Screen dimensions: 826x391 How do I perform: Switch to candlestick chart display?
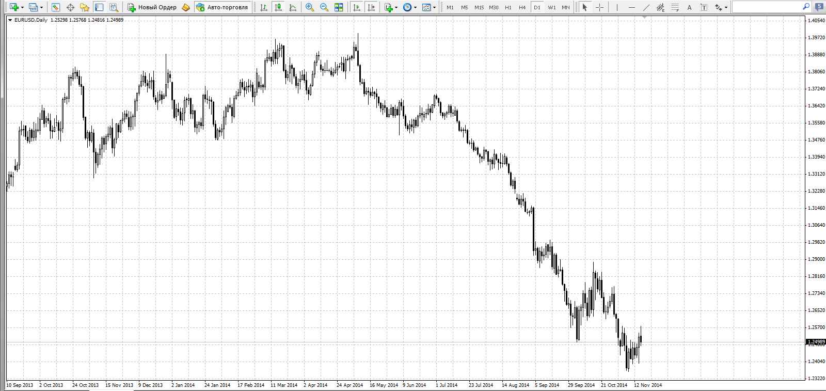278,7
